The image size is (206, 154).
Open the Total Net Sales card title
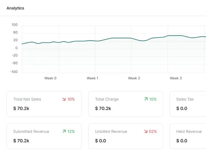tap(27, 99)
